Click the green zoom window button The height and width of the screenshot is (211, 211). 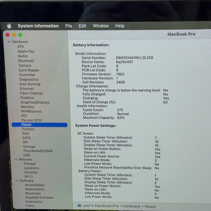(x=20, y=35)
